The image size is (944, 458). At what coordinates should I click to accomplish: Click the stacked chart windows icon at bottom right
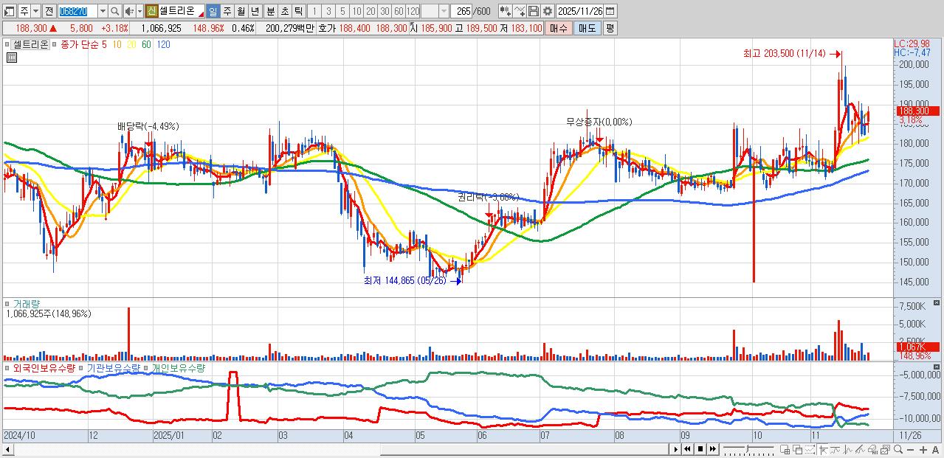[x=885, y=449]
